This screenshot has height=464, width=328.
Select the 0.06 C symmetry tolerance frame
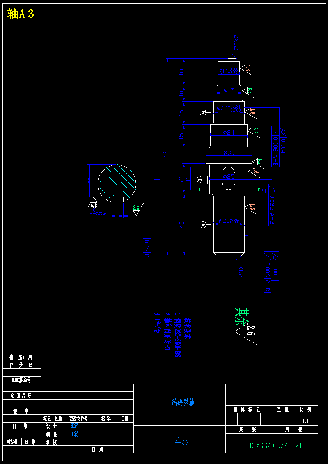tap(147, 244)
